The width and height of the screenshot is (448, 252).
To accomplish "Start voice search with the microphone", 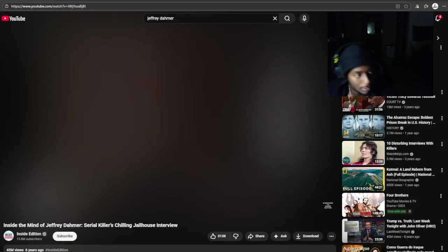I will point(304,18).
